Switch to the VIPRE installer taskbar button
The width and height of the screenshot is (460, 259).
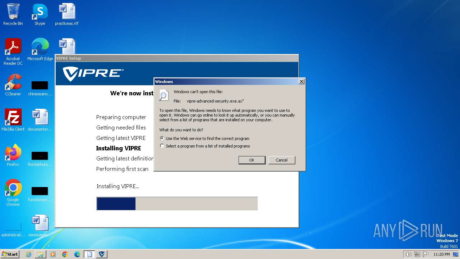click(102, 254)
